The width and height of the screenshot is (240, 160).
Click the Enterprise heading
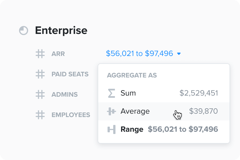pyautogui.click(x=61, y=31)
